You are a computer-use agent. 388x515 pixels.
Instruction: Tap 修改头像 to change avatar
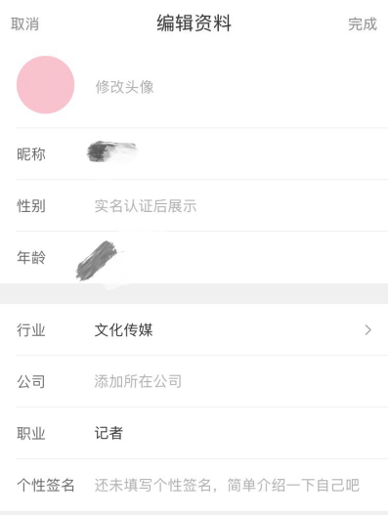[x=124, y=87]
